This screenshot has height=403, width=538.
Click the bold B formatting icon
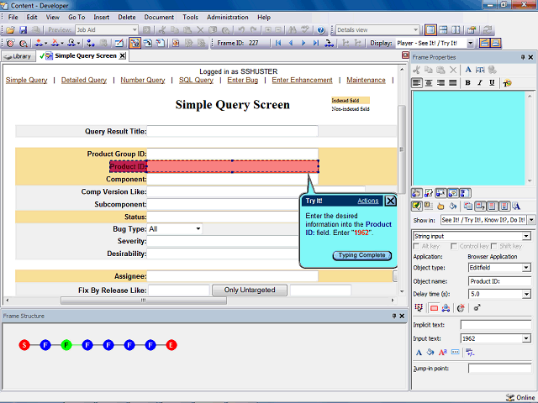pyautogui.click(x=467, y=83)
